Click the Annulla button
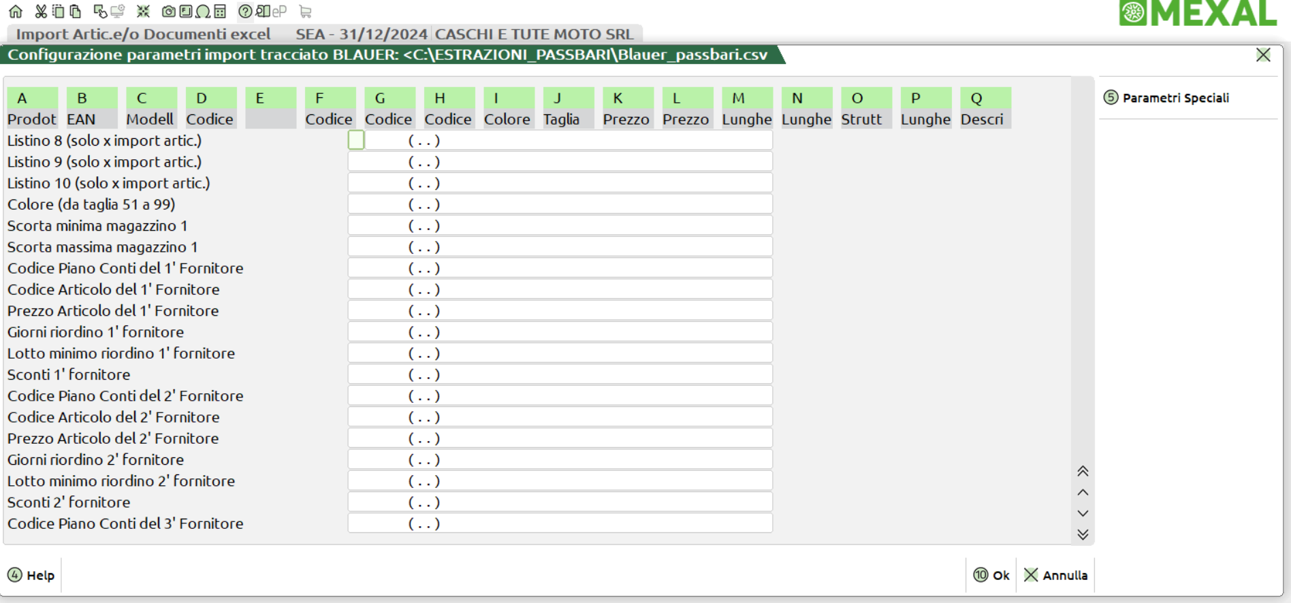The width and height of the screenshot is (1291, 603). [1056, 575]
